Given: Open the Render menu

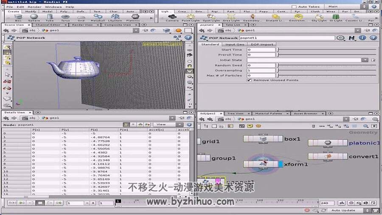Looking at the screenshot, I should (x=34, y=7).
